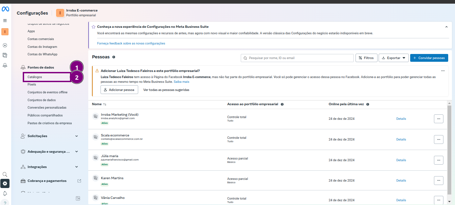Open Details link for Vânia Carvalho

point(401,200)
